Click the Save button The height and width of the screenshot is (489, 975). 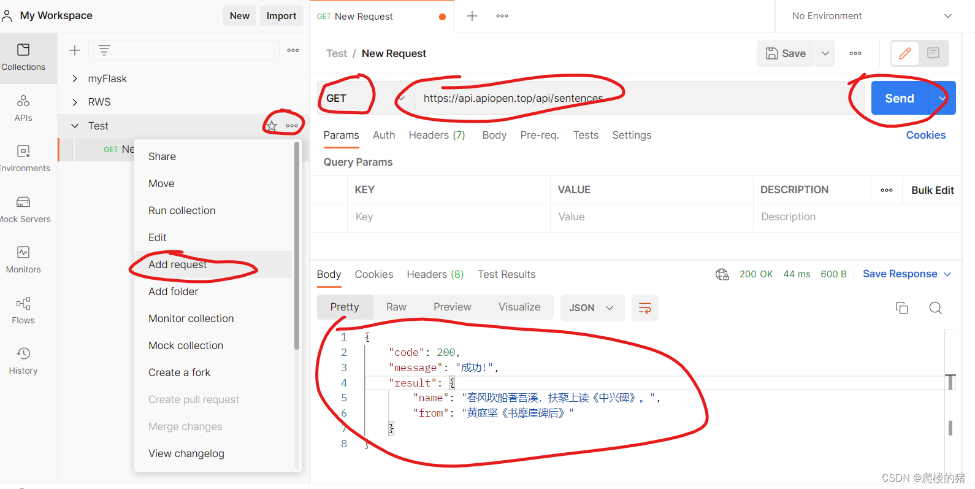click(x=786, y=53)
